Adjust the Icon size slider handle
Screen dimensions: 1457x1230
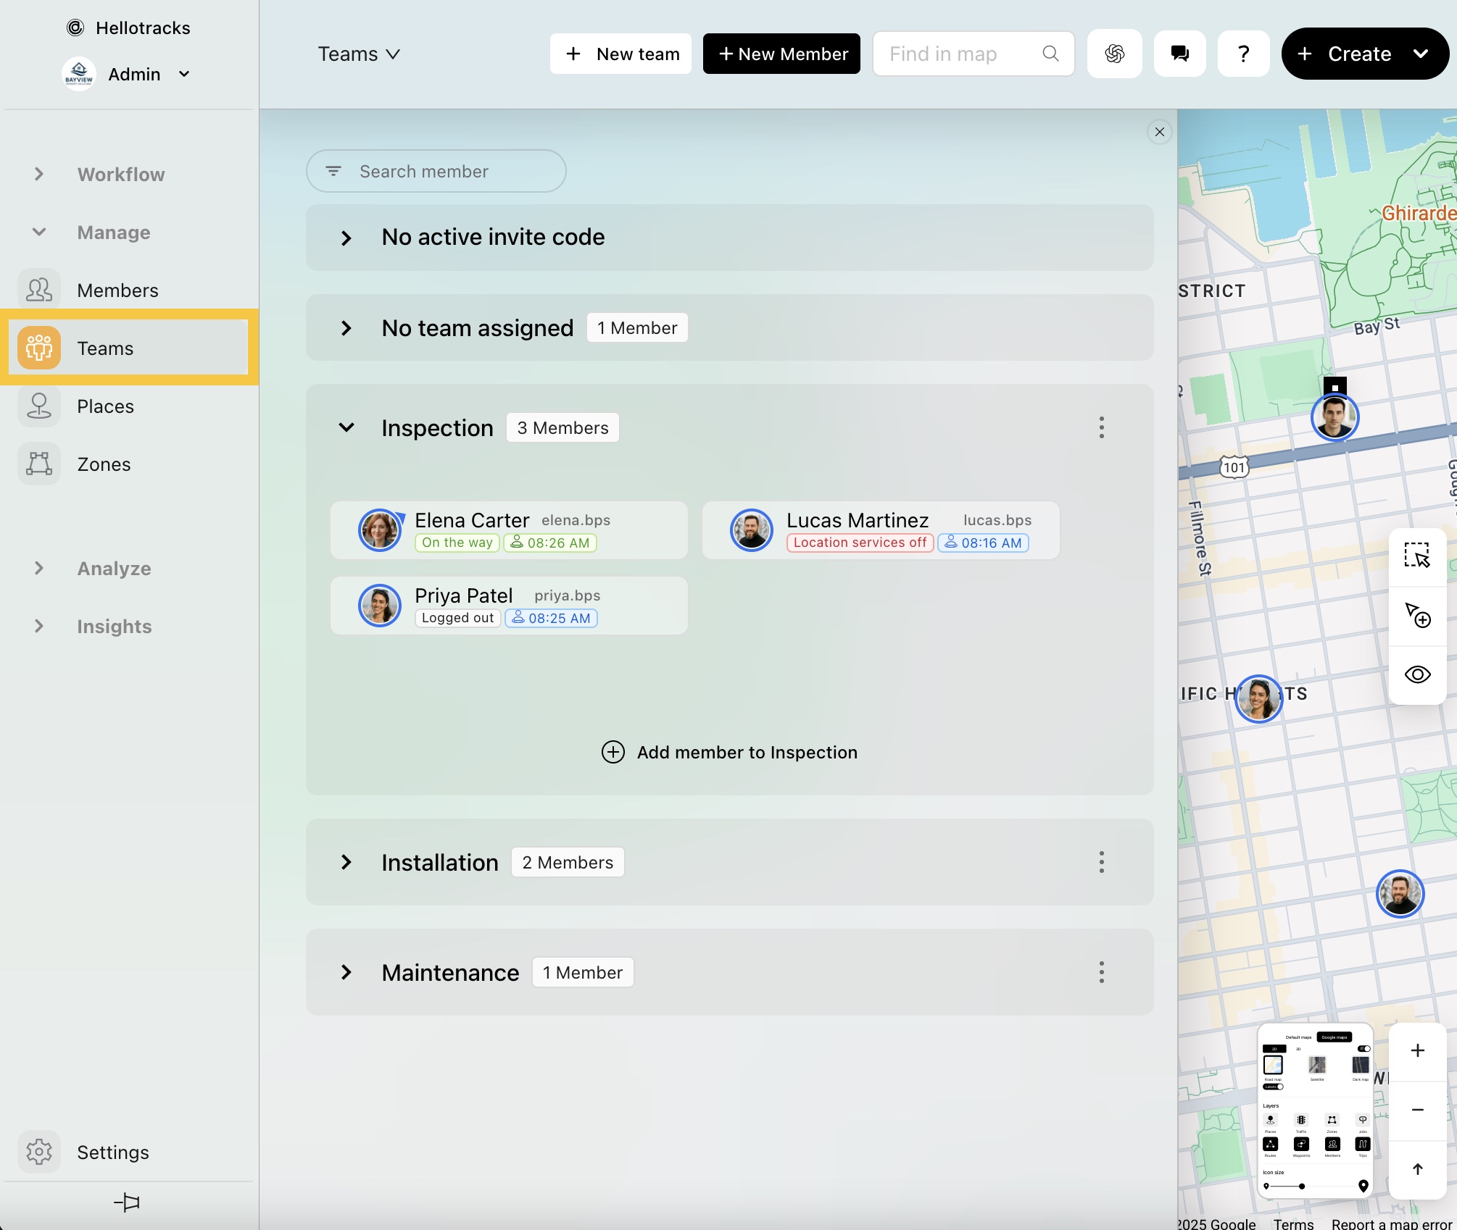click(1302, 1187)
